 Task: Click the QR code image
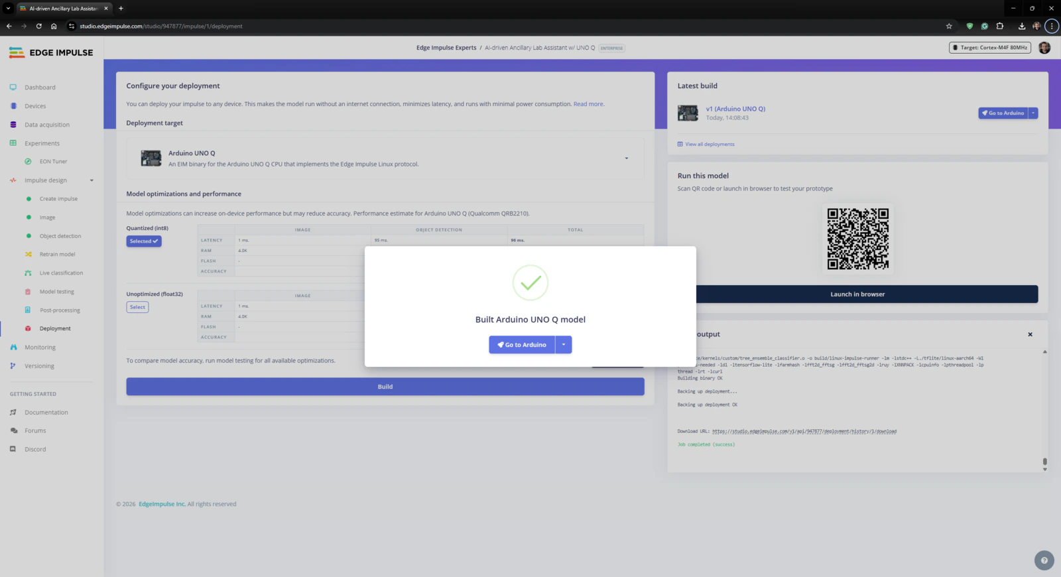click(x=857, y=239)
